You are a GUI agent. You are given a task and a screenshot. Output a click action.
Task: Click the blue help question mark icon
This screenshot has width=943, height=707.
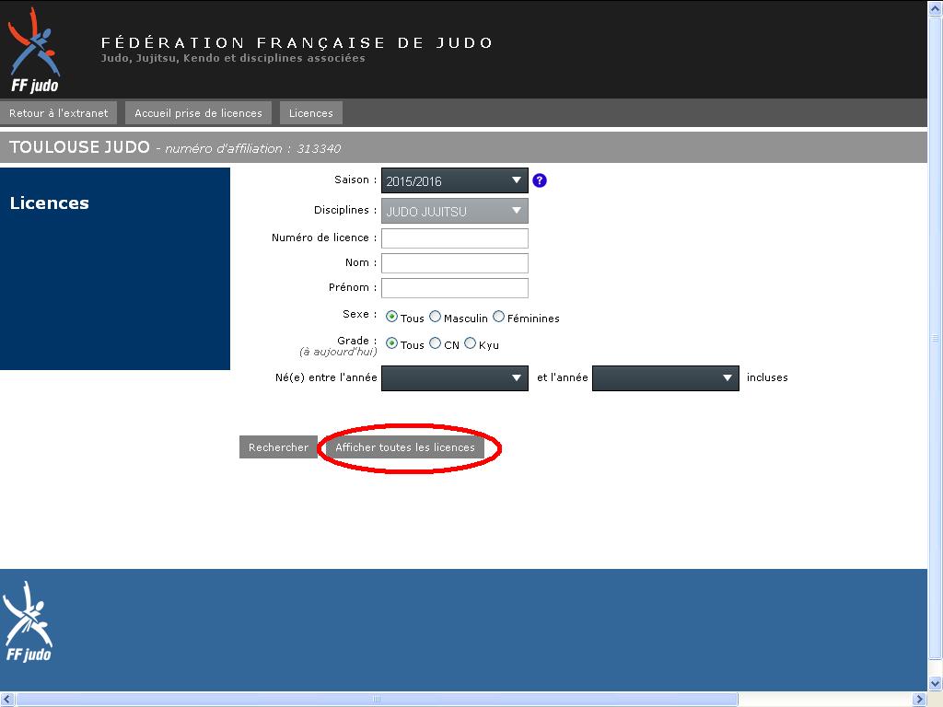pyautogui.click(x=540, y=180)
